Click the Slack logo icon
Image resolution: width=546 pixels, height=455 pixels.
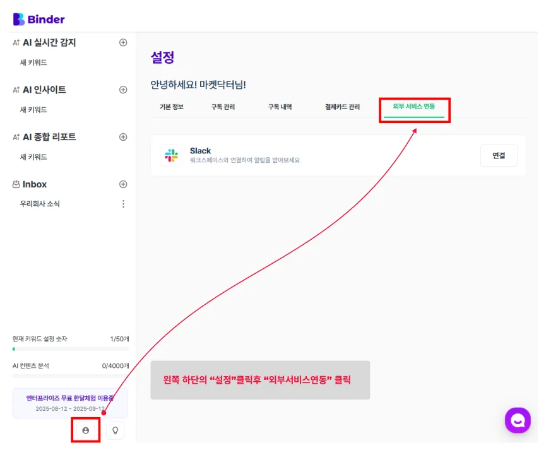pyautogui.click(x=171, y=155)
